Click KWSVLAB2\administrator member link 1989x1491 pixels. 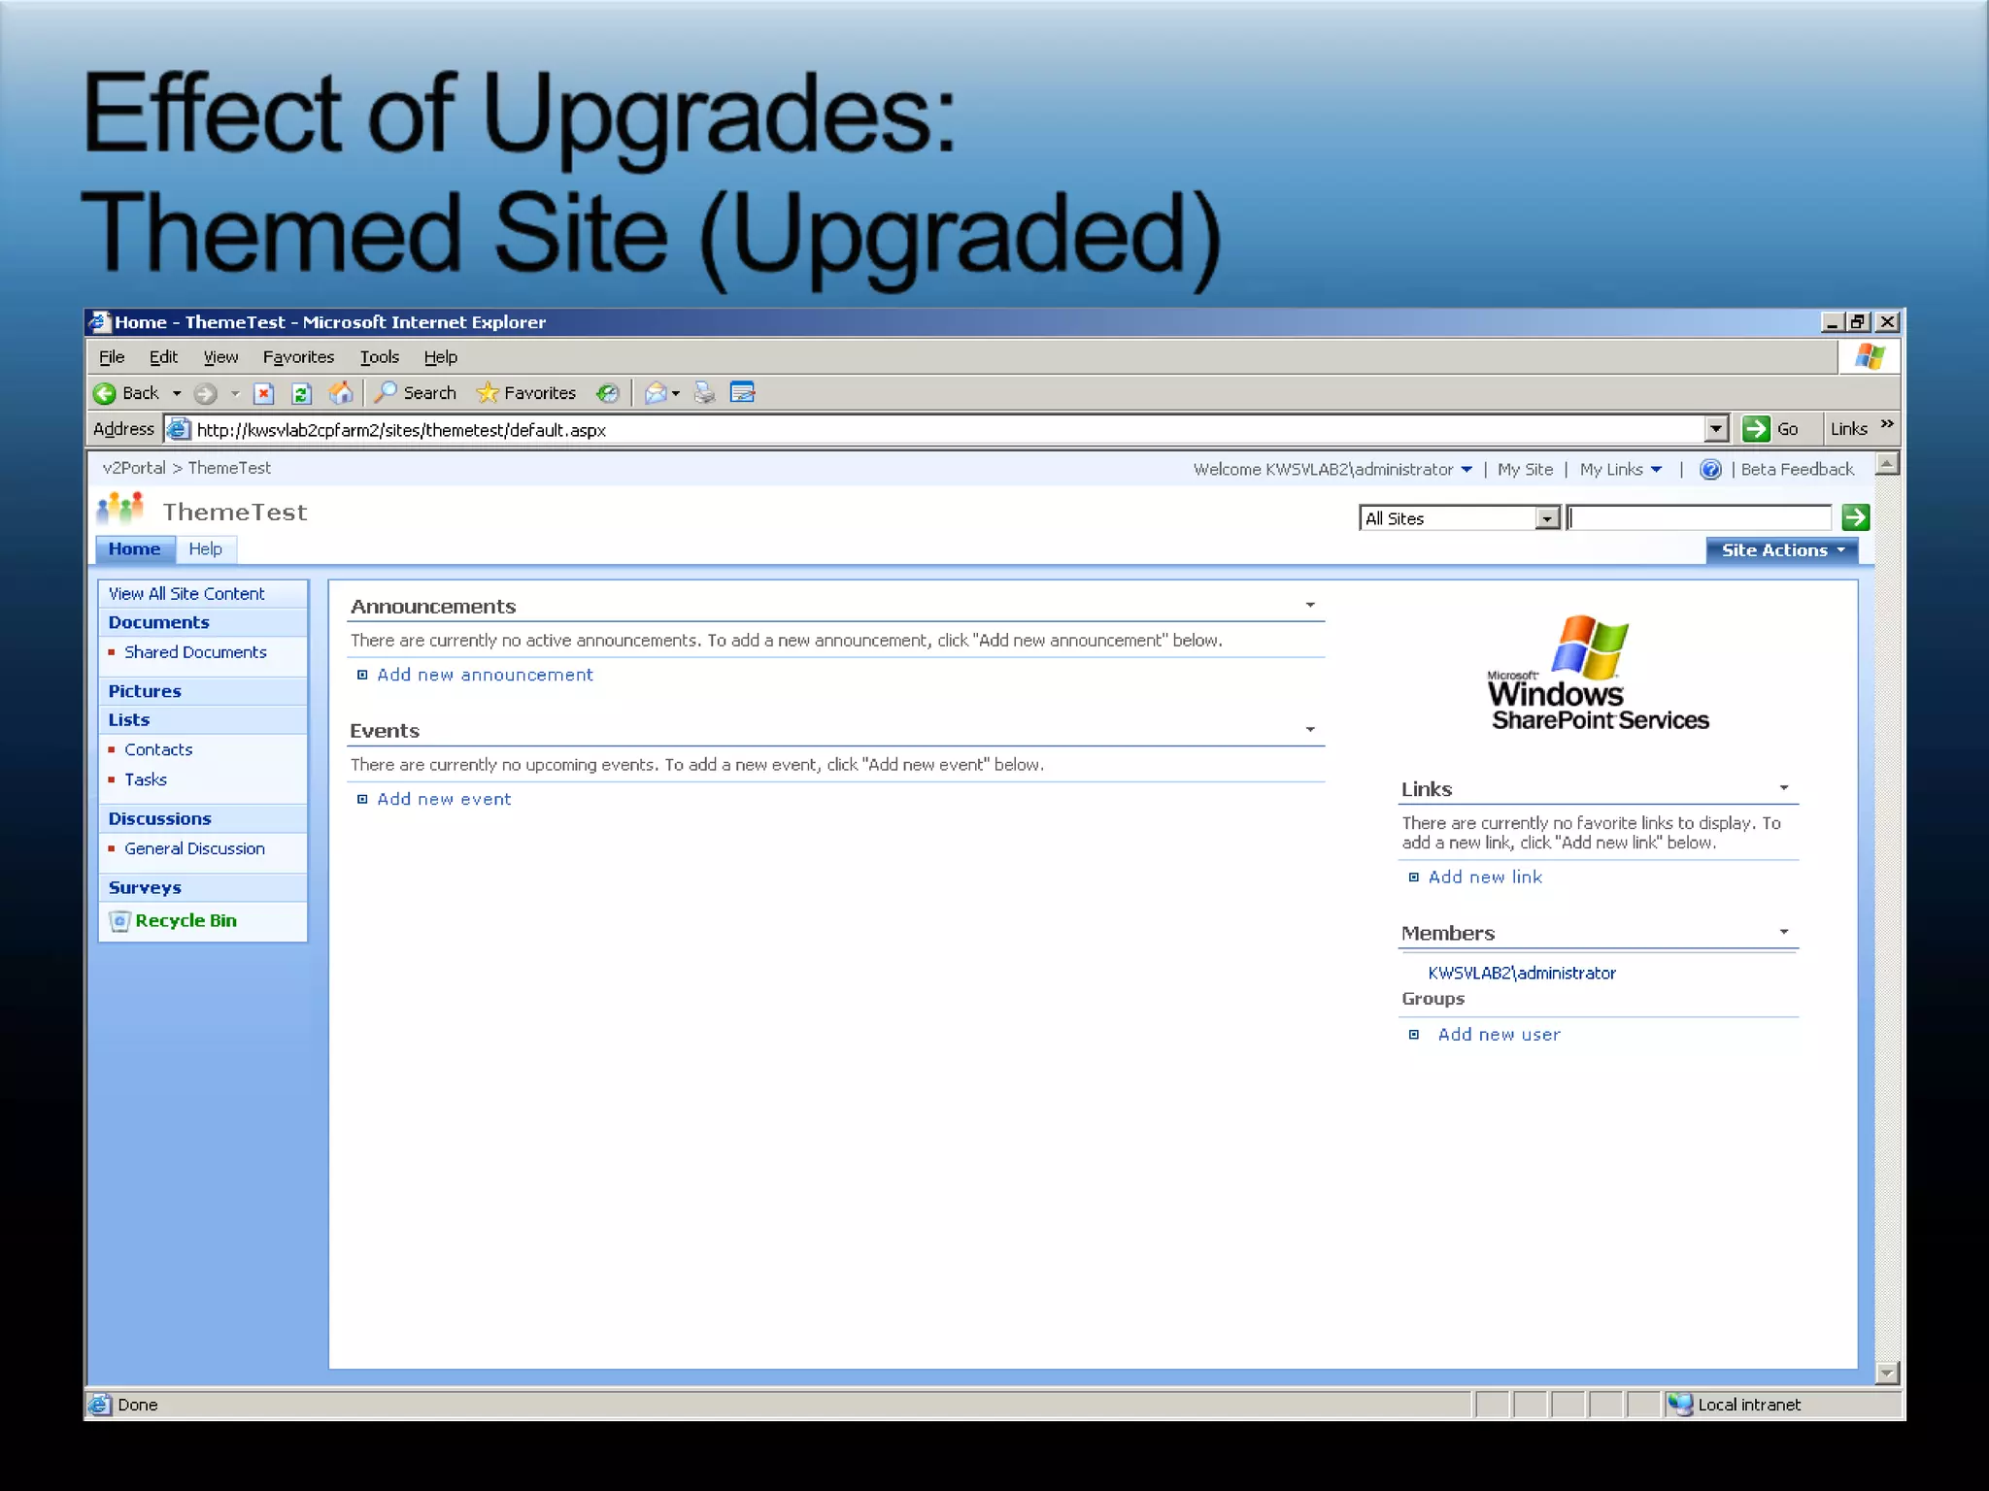click(1522, 973)
